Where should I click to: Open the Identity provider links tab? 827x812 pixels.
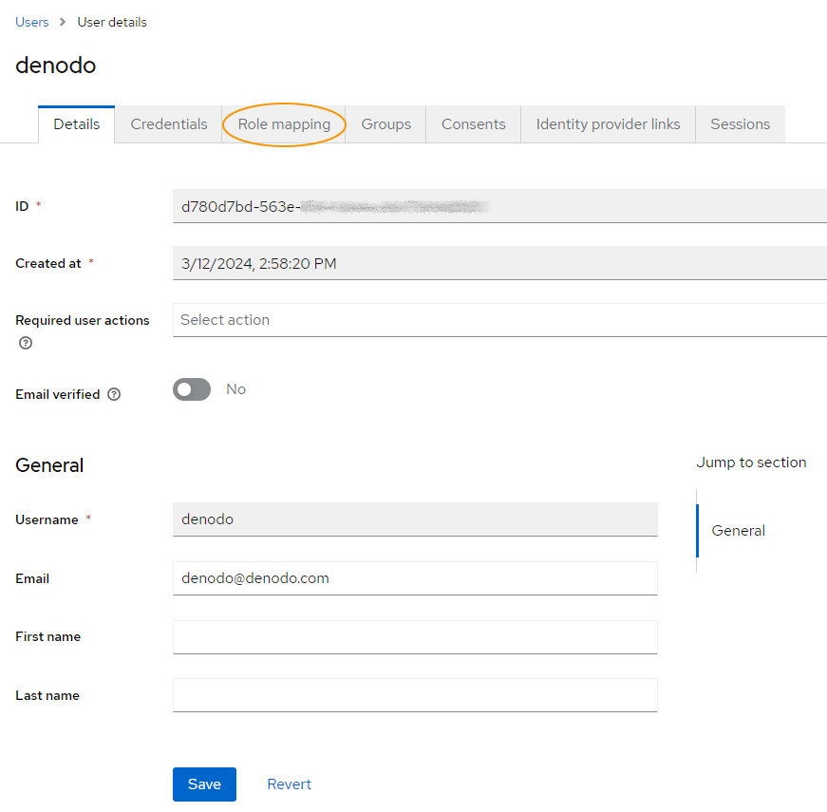click(608, 124)
